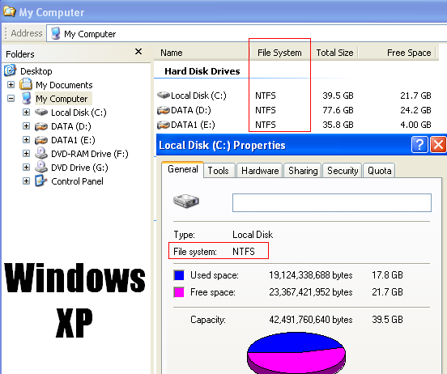The image size is (447, 374).
Task: Select My Documents folder icon
Action: 26,84
